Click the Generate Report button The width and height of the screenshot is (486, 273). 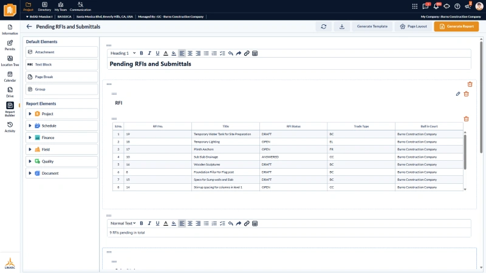click(x=456, y=27)
